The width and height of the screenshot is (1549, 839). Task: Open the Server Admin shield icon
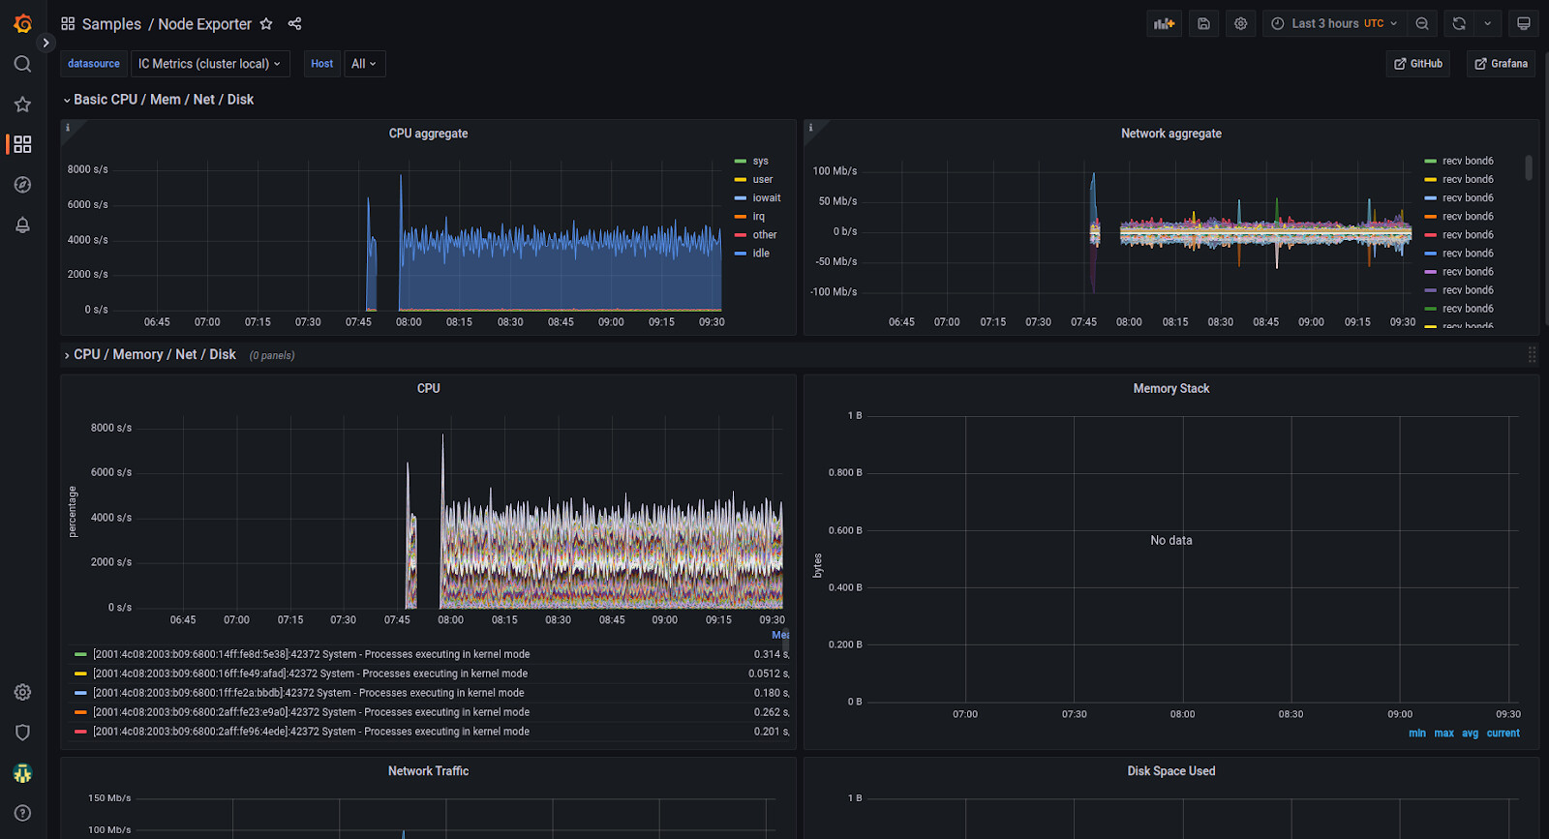22,733
